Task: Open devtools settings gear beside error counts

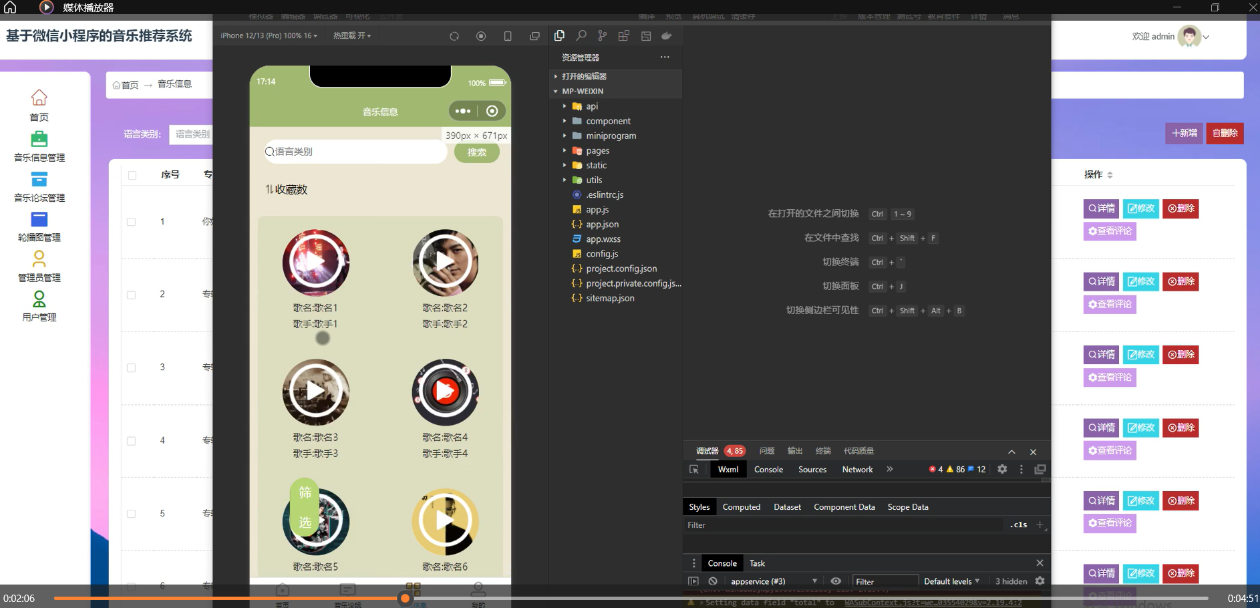Action: coord(1002,469)
